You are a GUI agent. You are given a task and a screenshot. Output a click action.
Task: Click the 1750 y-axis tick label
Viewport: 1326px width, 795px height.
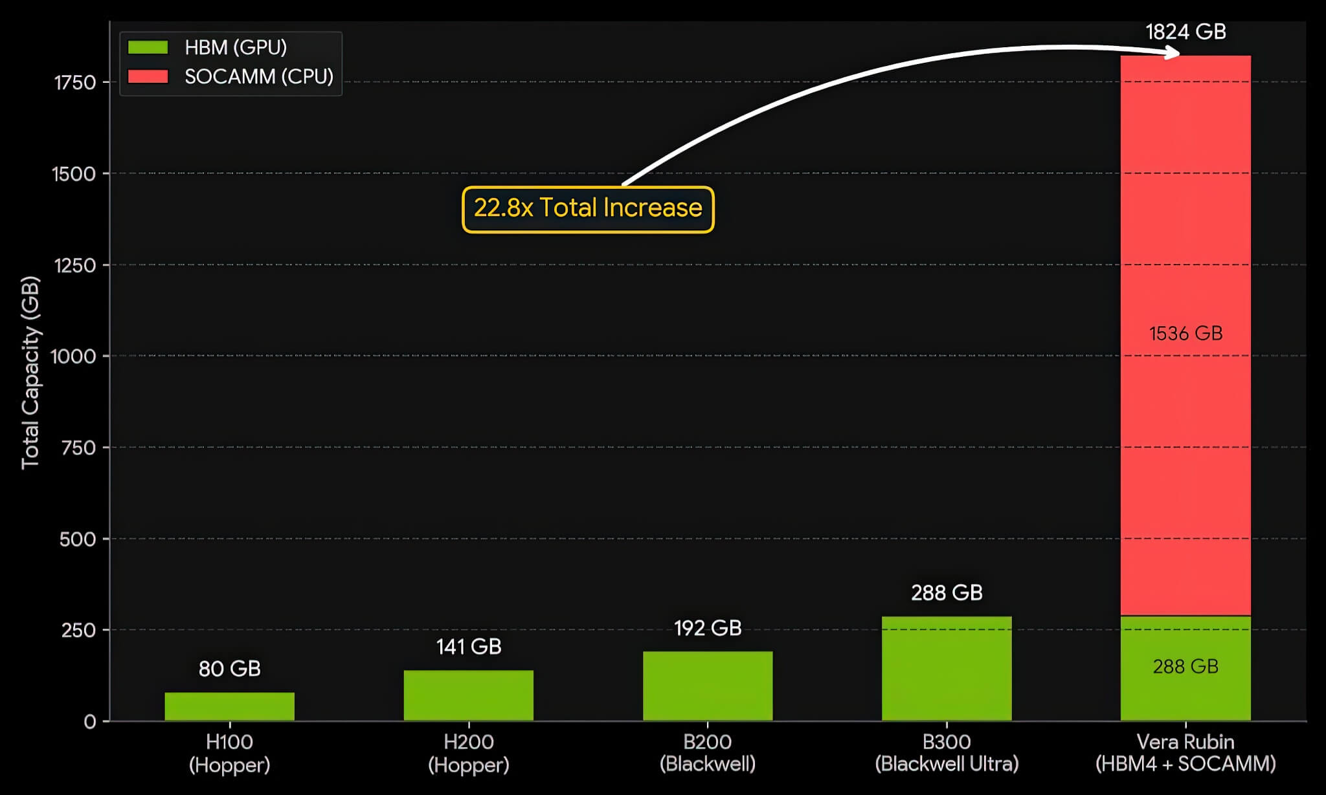coord(74,82)
